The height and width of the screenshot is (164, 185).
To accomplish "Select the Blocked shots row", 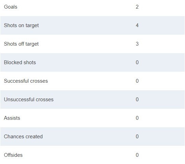I will 92,62.
